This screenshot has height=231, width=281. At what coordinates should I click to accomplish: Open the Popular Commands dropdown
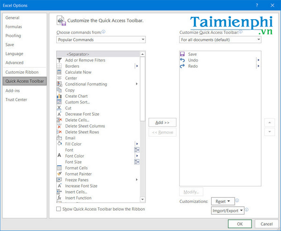point(101,40)
